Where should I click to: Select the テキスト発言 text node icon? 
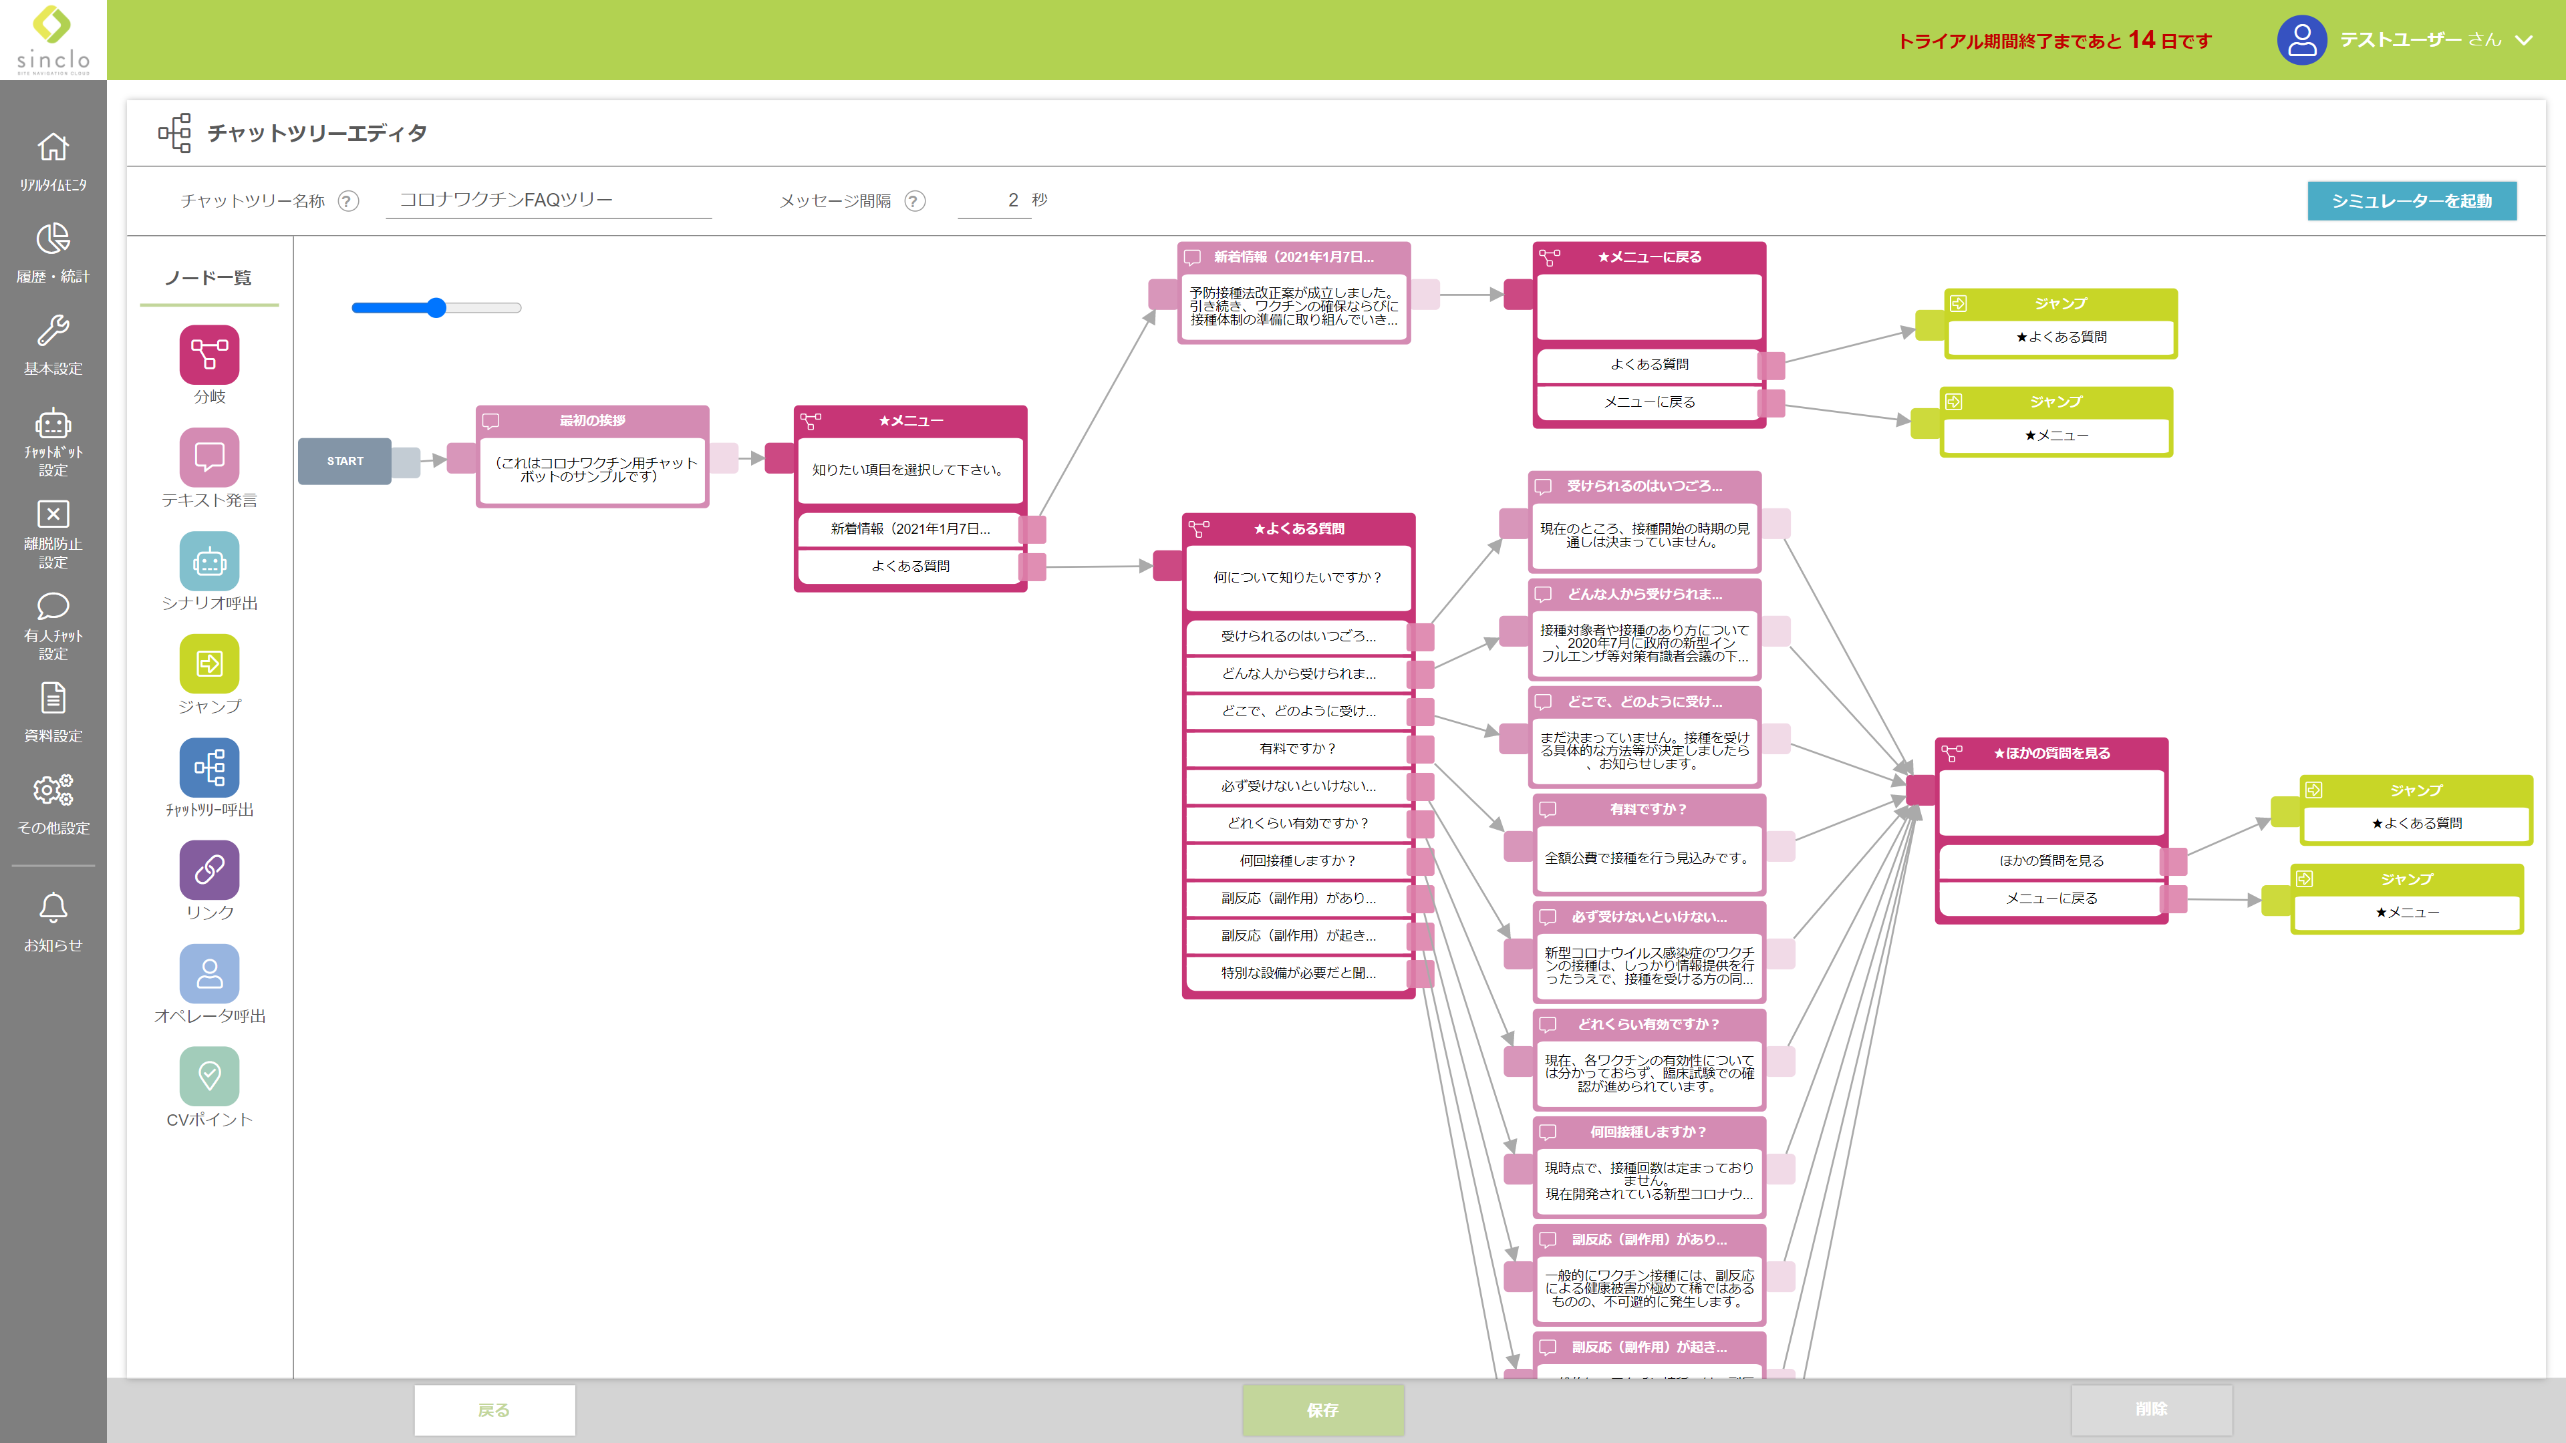[x=209, y=458]
